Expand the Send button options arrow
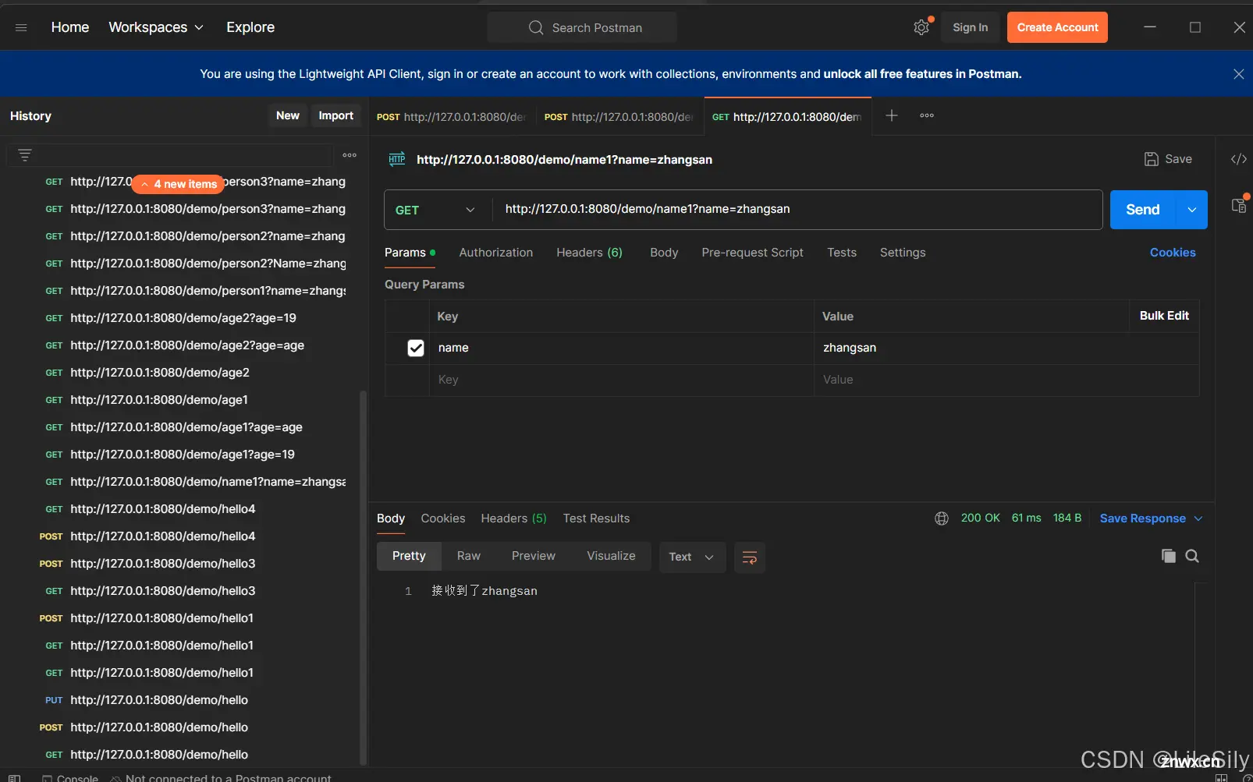This screenshot has width=1253, height=782. click(x=1191, y=210)
